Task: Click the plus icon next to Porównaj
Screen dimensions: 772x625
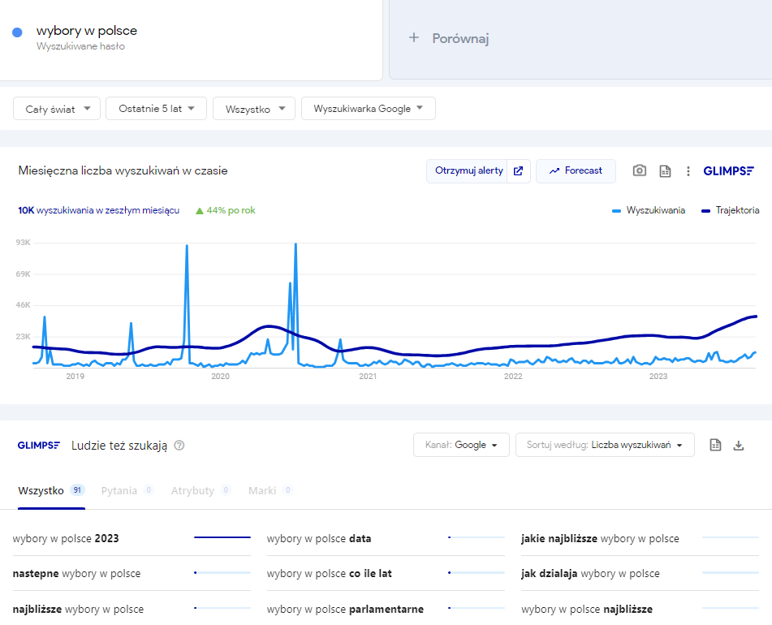Action: point(414,37)
